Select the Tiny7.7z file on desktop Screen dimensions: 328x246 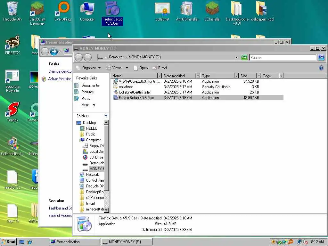[x=12, y=213]
